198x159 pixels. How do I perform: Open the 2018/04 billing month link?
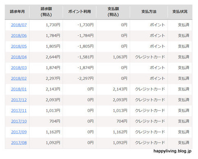19,57
